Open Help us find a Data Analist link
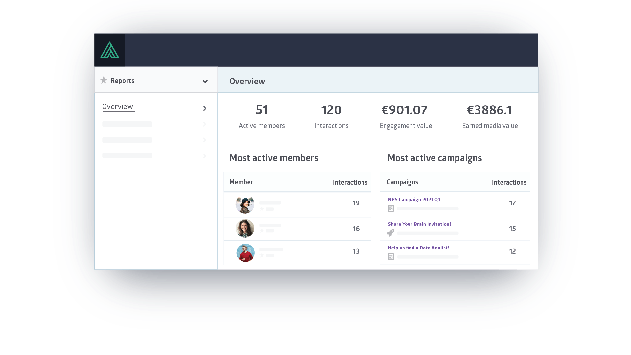 pyautogui.click(x=418, y=248)
